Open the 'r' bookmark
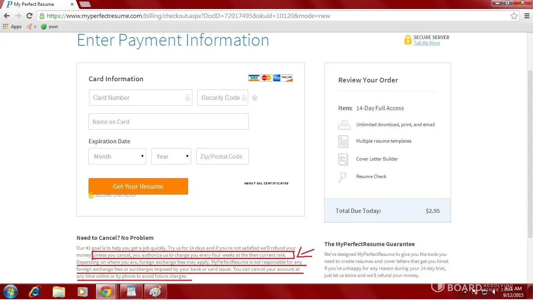 pyautogui.click(x=31, y=27)
